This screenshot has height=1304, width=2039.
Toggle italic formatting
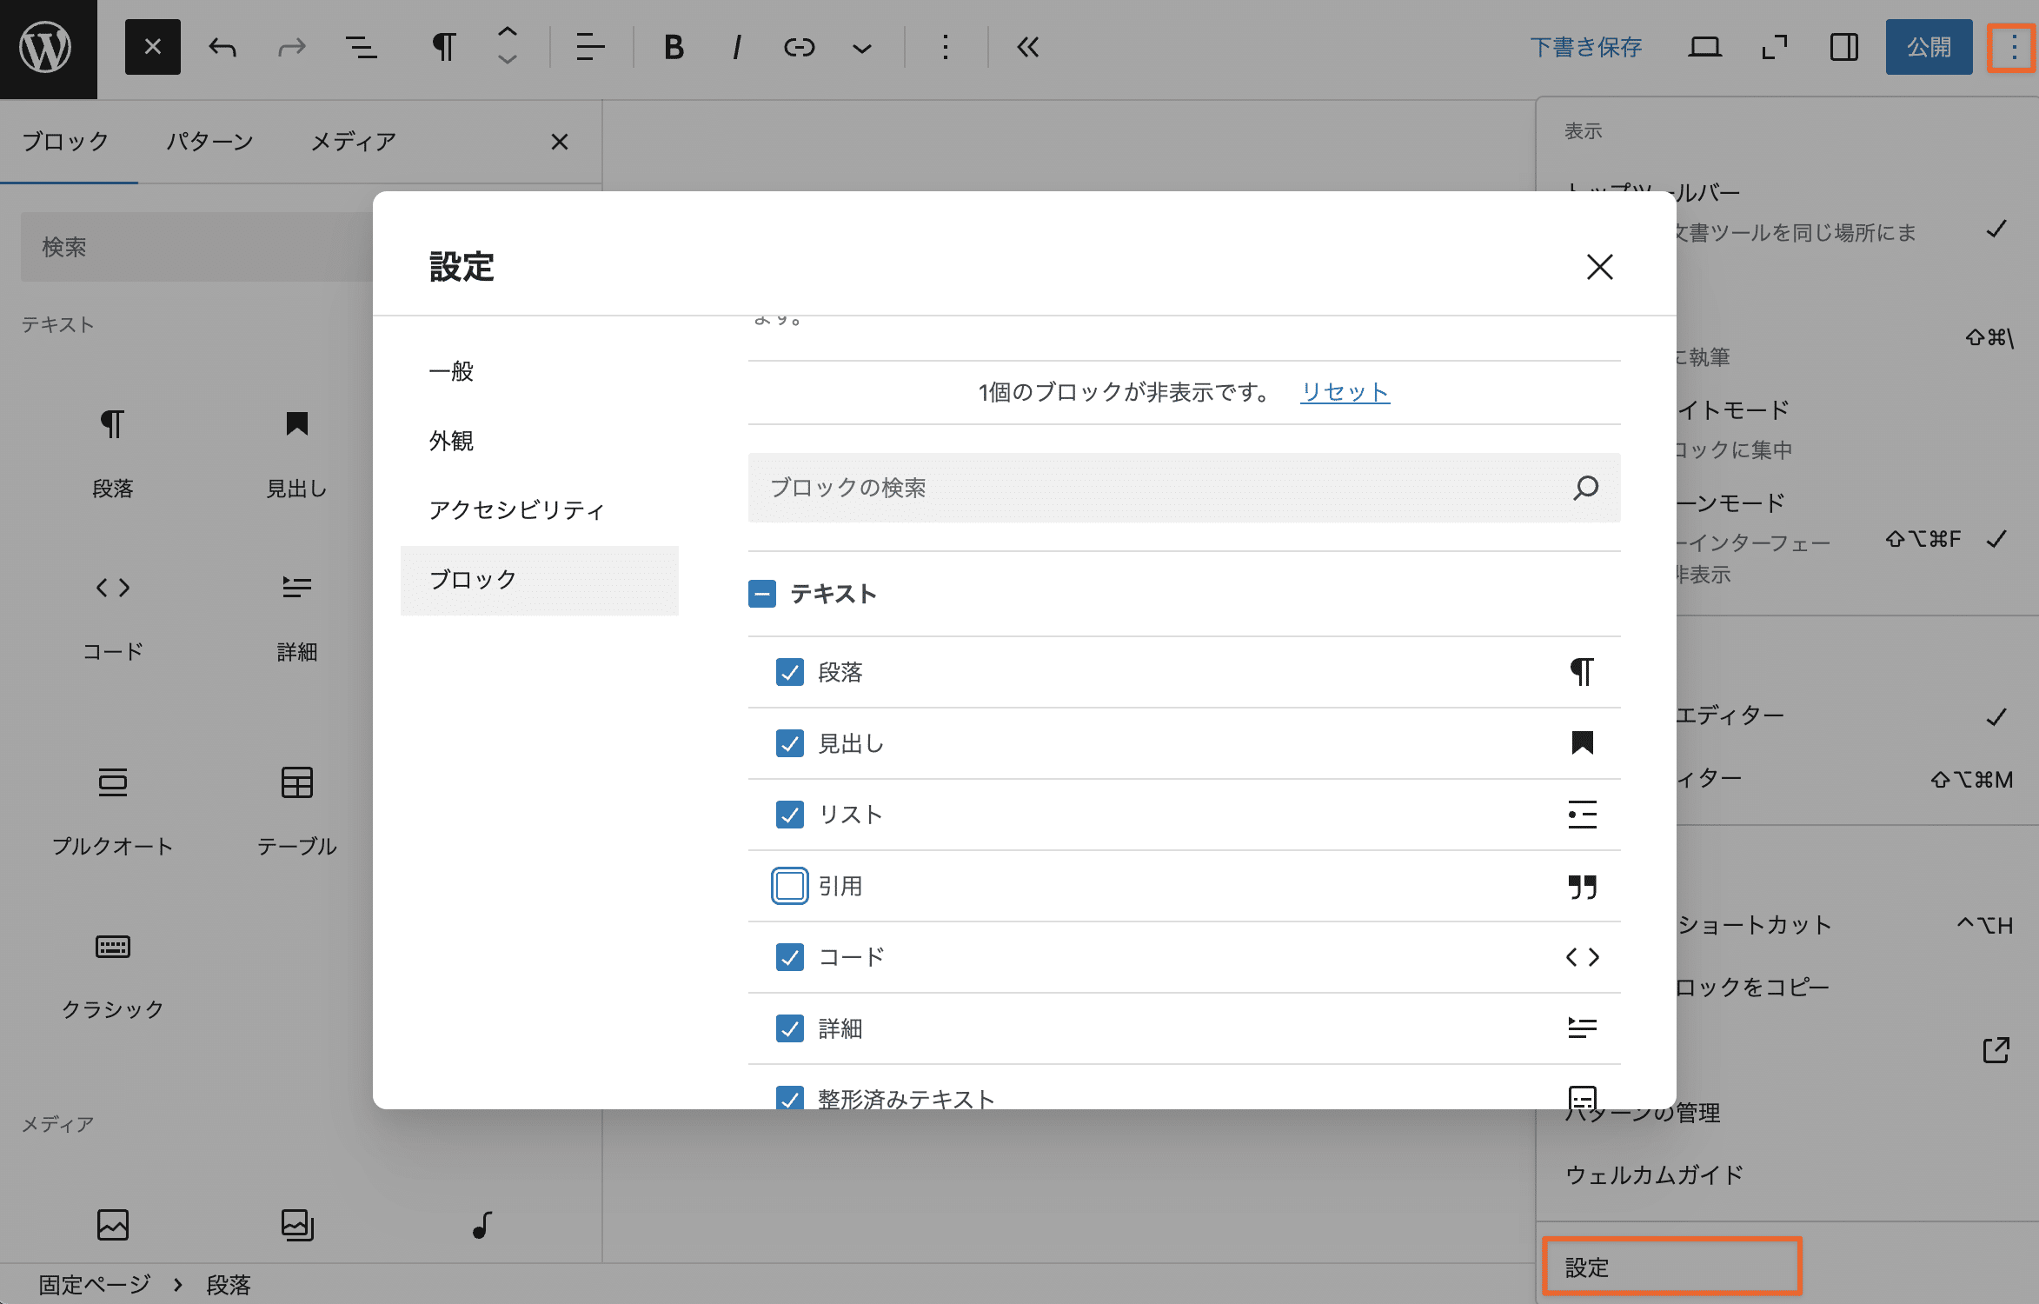click(736, 47)
